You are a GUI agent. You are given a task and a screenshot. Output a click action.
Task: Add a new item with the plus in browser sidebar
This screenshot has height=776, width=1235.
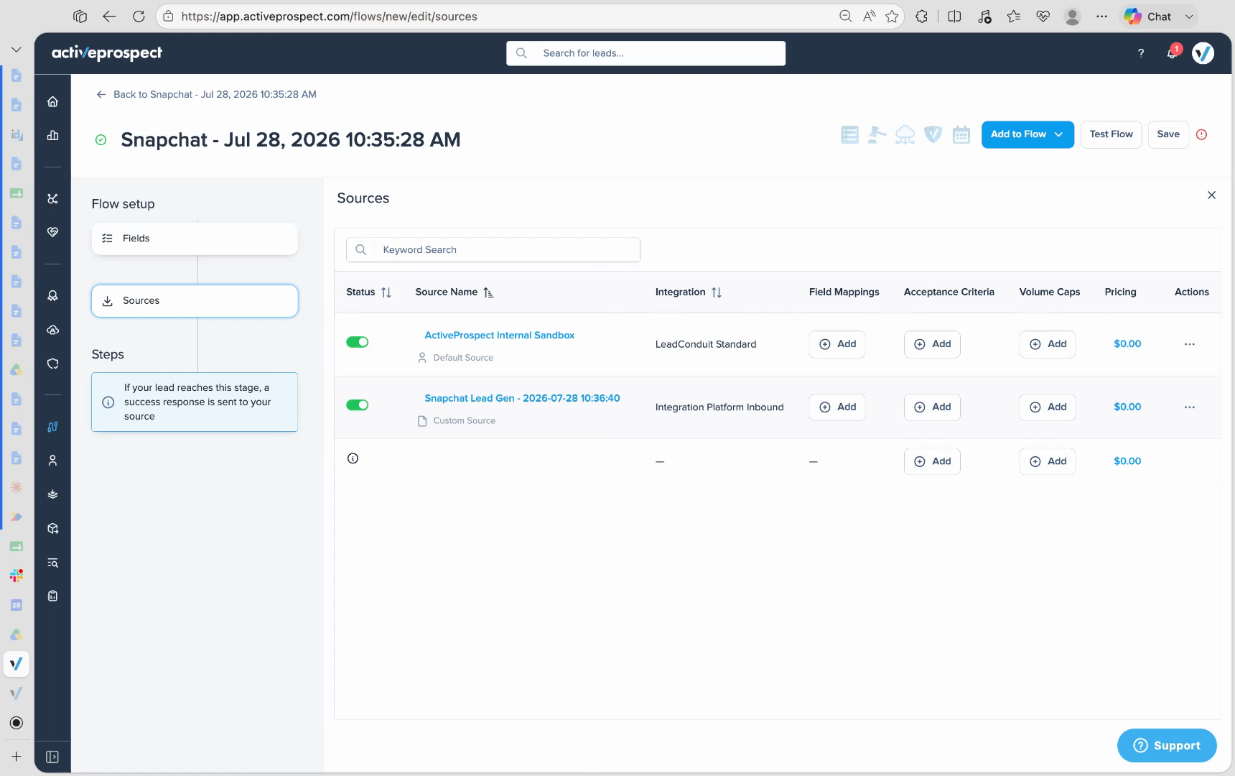[16, 756]
